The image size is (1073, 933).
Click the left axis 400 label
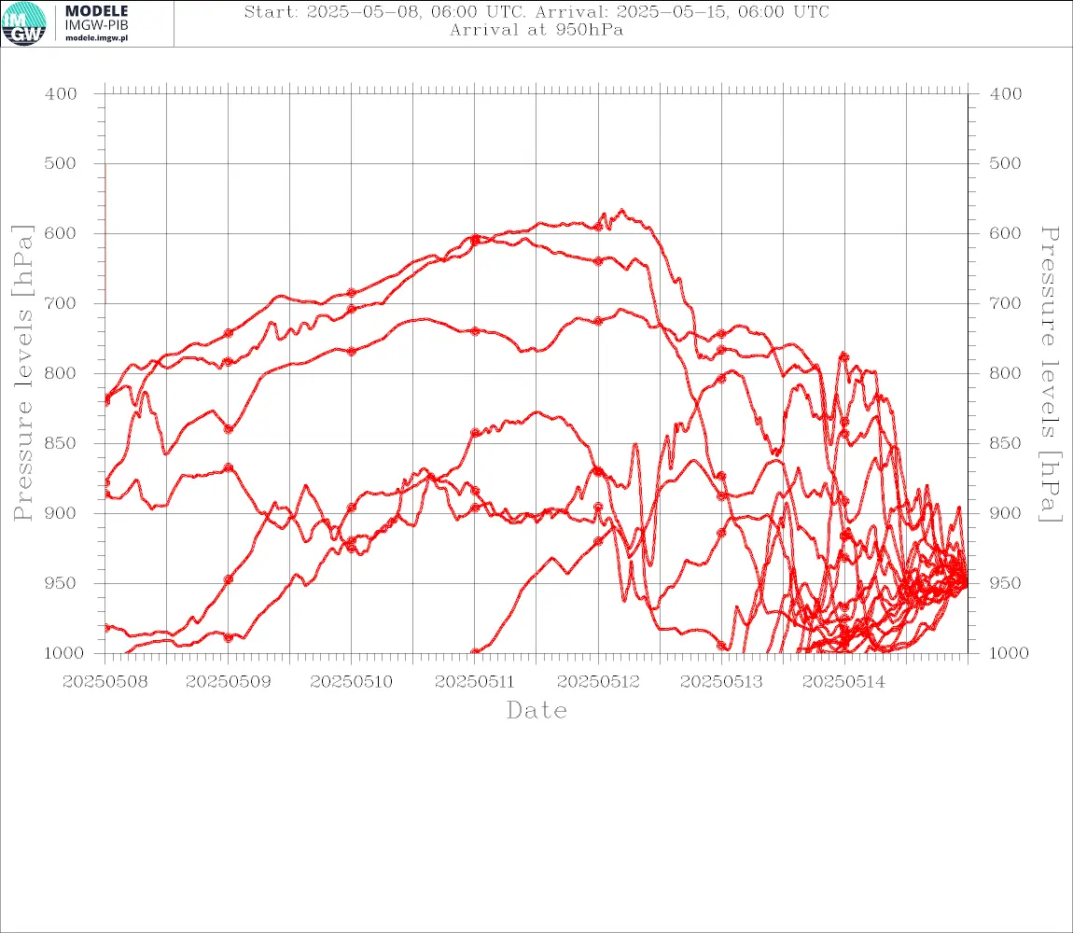click(x=61, y=94)
